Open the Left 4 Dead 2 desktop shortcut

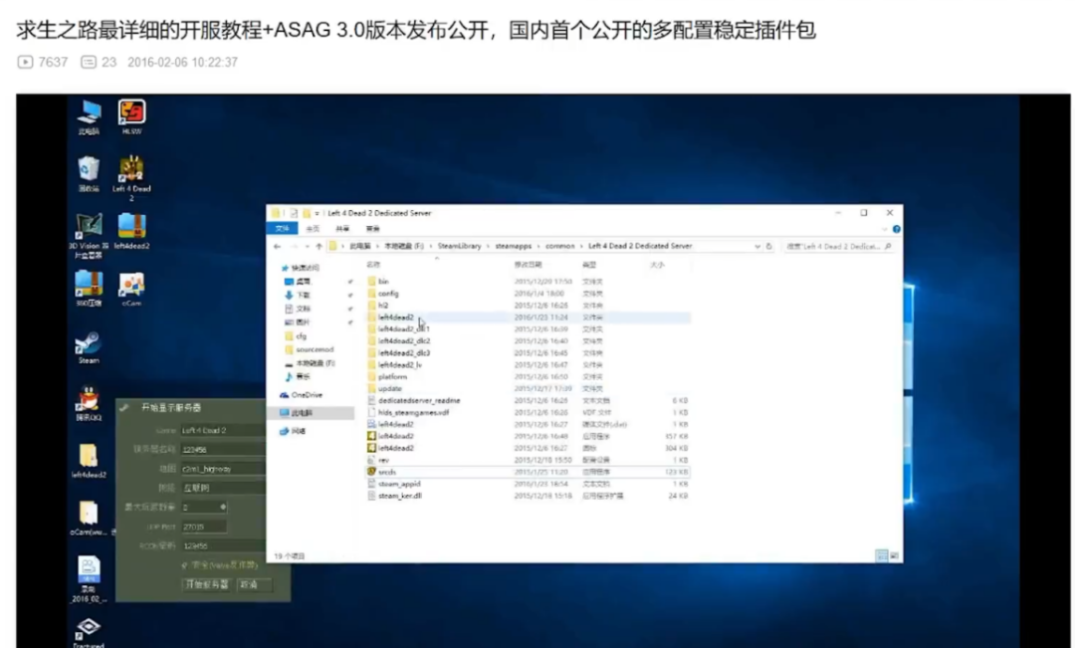point(131,177)
